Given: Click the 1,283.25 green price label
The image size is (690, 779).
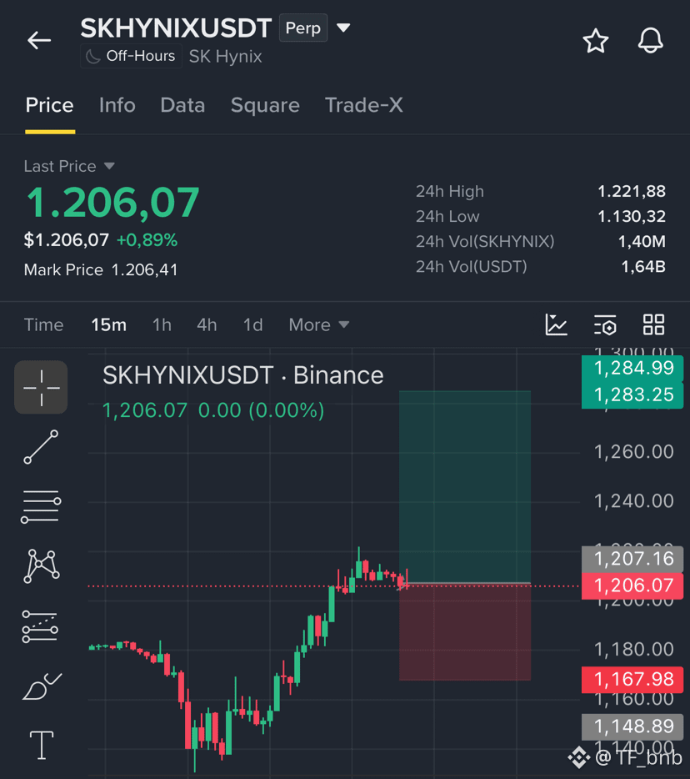Looking at the screenshot, I should tap(632, 395).
